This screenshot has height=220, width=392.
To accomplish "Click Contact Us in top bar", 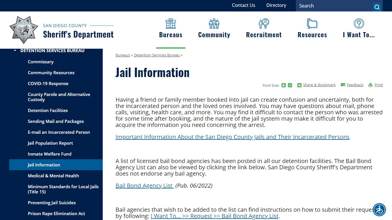I will (243, 5).
